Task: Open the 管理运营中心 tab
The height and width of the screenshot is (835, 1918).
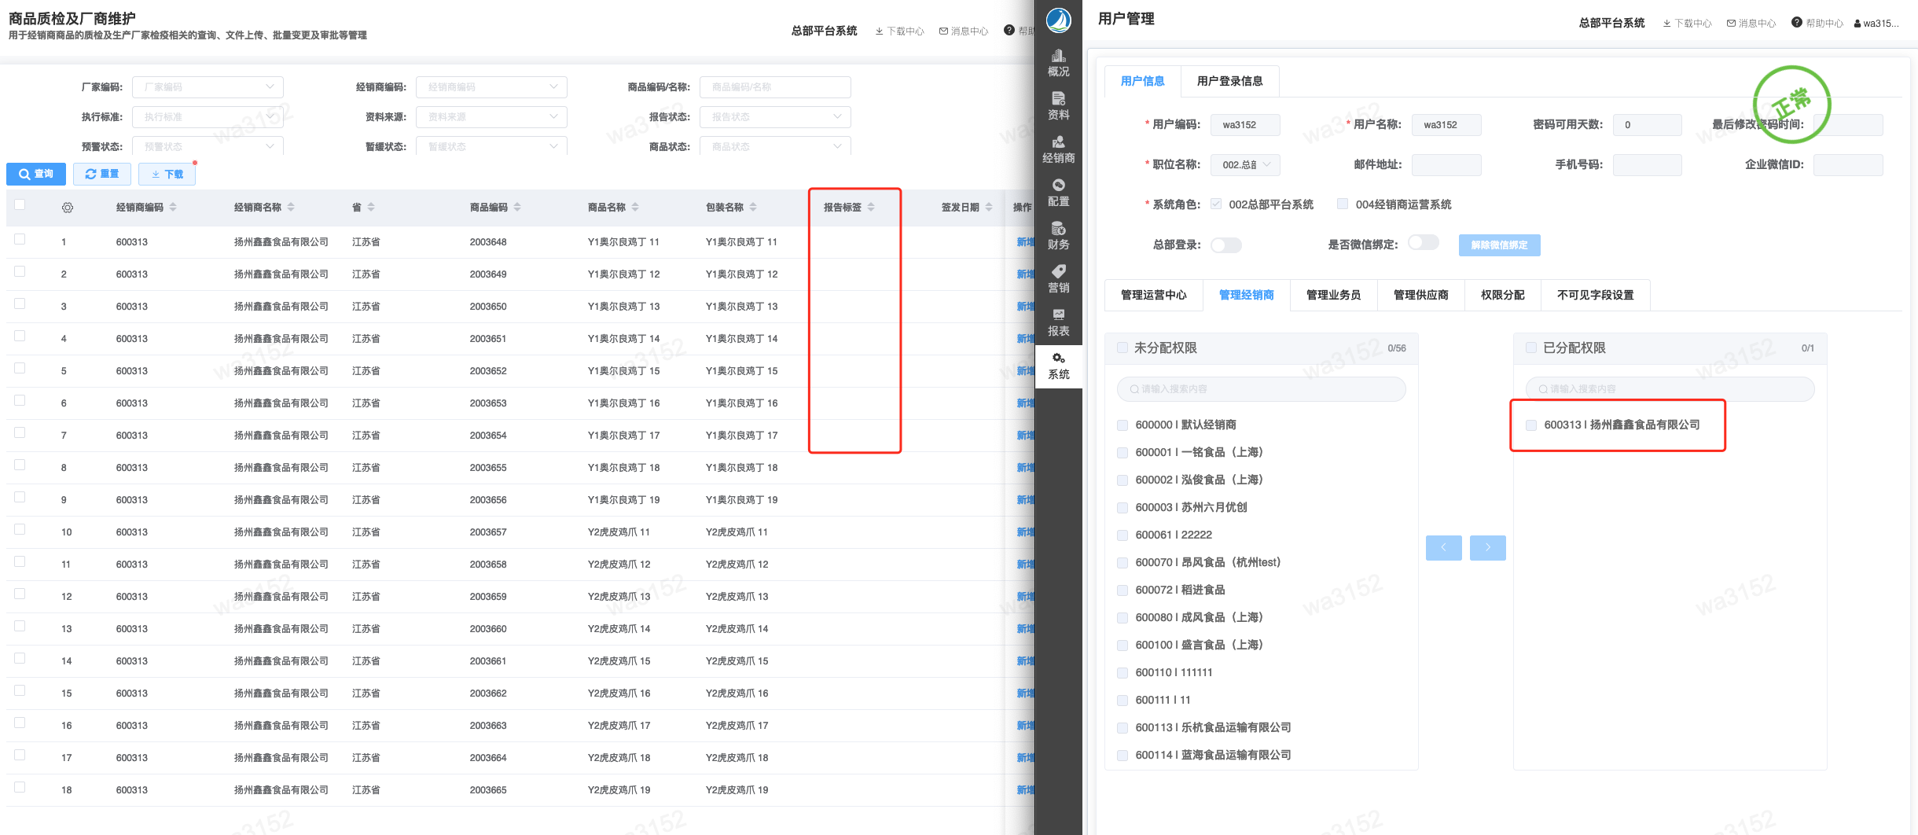Action: point(1153,295)
